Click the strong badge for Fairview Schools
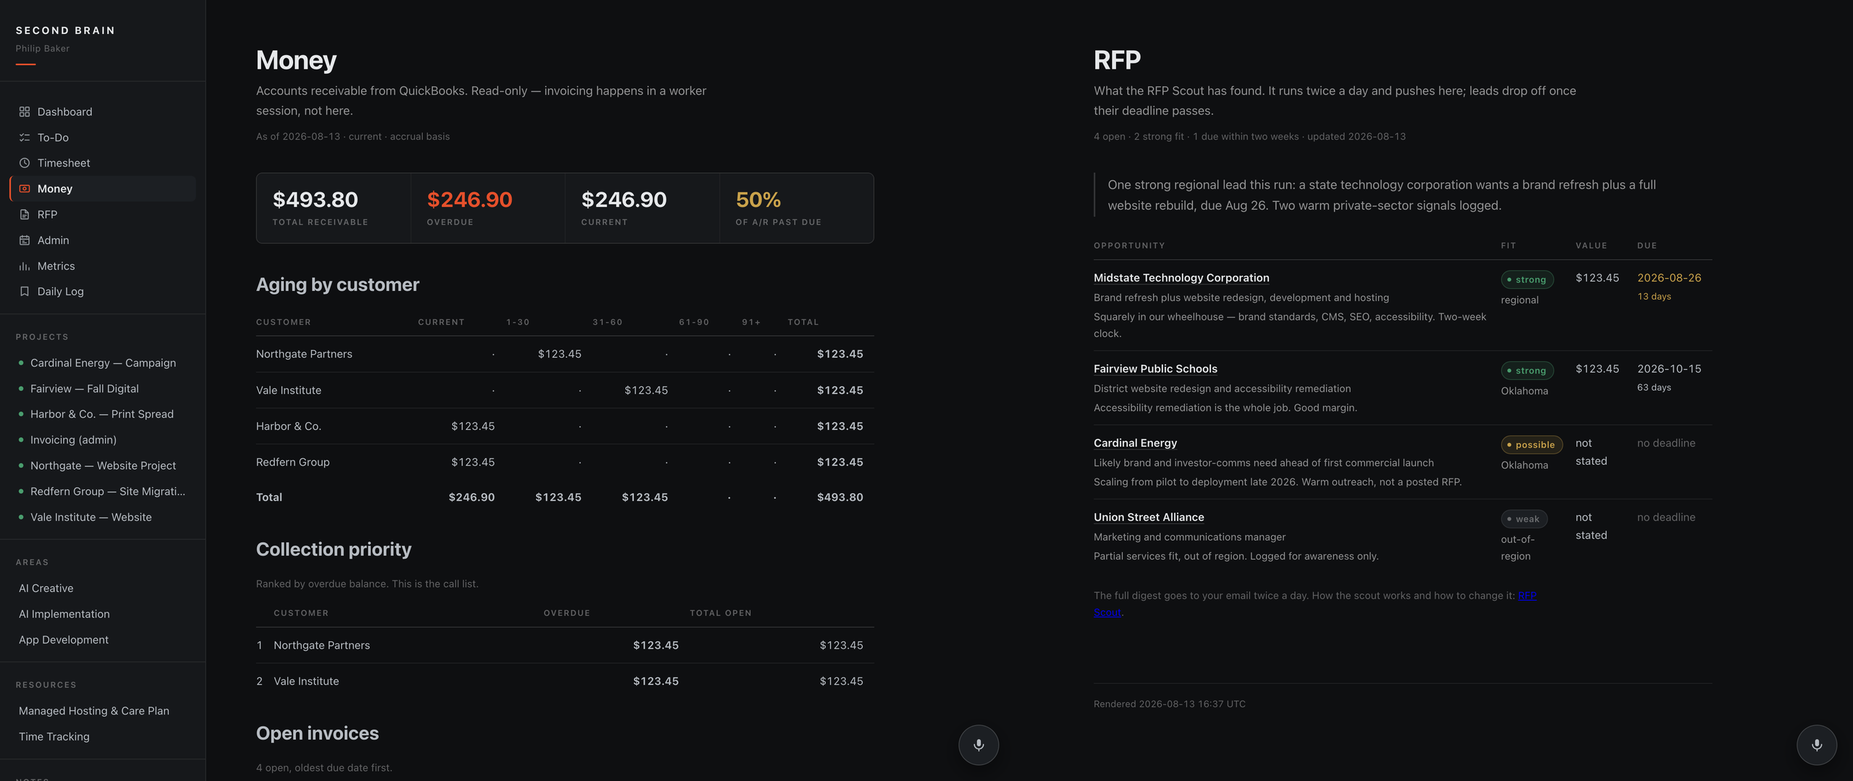The width and height of the screenshot is (1853, 781). [x=1527, y=371]
